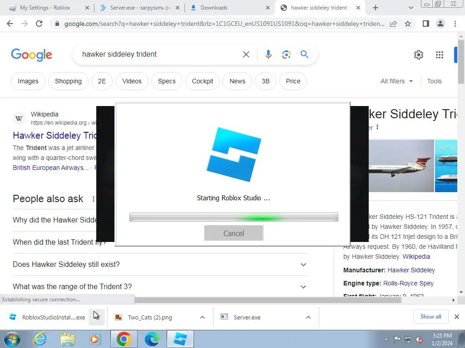The image size is (465, 348).
Task: Apply the Specs filter chip
Action: click(x=167, y=81)
